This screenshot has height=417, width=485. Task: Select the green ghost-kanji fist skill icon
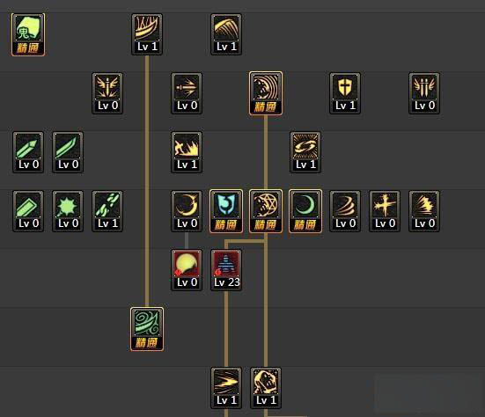click(28, 34)
